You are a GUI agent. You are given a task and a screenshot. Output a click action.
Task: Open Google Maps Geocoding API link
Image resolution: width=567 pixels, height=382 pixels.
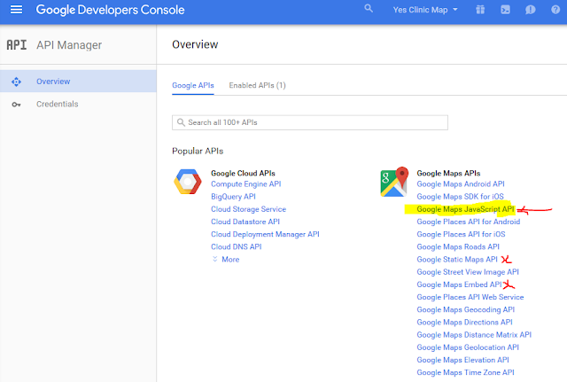pos(465,309)
